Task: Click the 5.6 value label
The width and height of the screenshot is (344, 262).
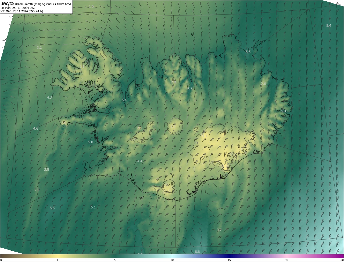Action: point(190,89)
